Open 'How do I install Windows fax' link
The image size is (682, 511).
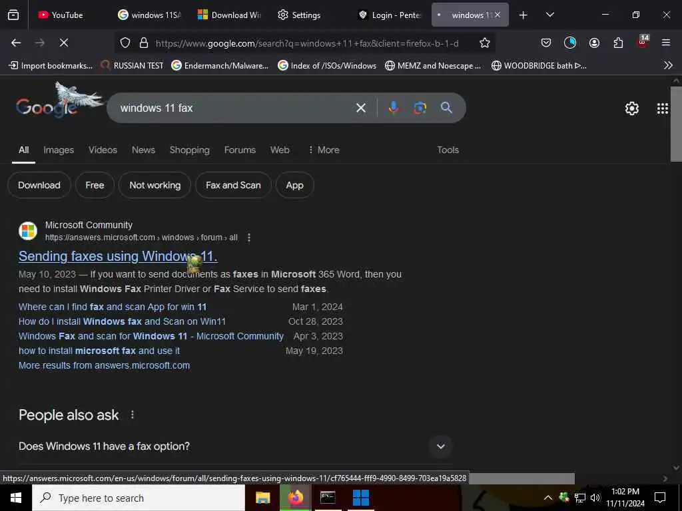[x=123, y=321]
